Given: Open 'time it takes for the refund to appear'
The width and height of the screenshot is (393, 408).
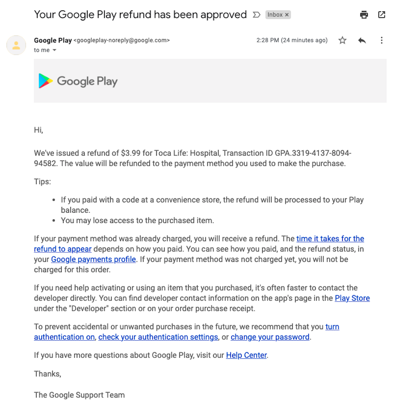Looking at the screenshot, I should pyautogui.click(x=330, y=239).
